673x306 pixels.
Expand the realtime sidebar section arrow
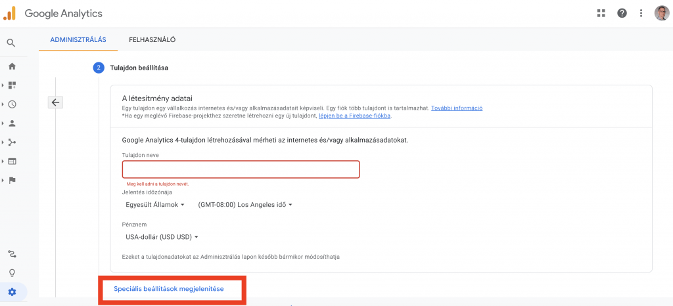(x=3, y=104)
